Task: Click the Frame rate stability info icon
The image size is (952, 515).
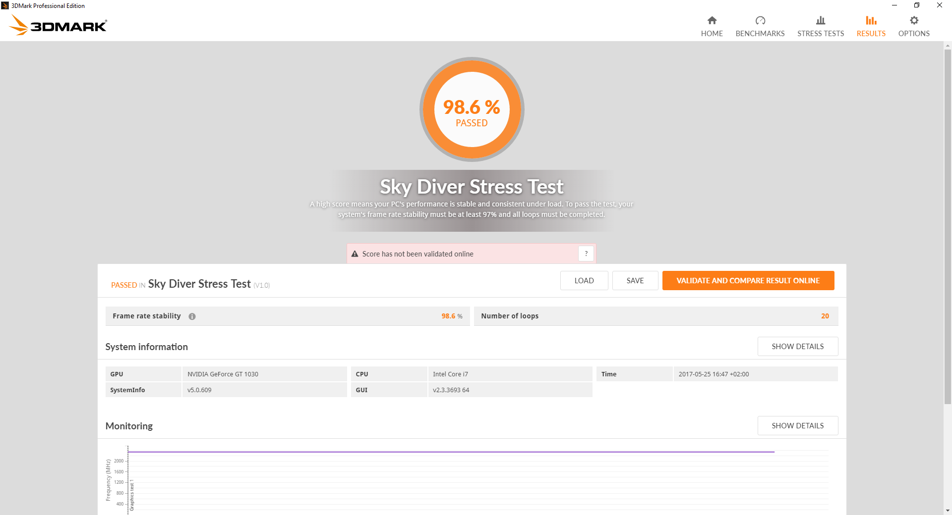Action: 192,316
